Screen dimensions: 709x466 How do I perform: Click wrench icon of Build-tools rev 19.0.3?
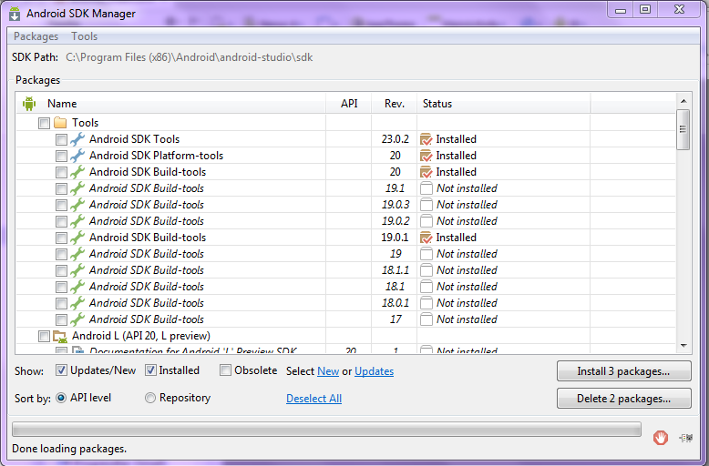click(77, 205)
